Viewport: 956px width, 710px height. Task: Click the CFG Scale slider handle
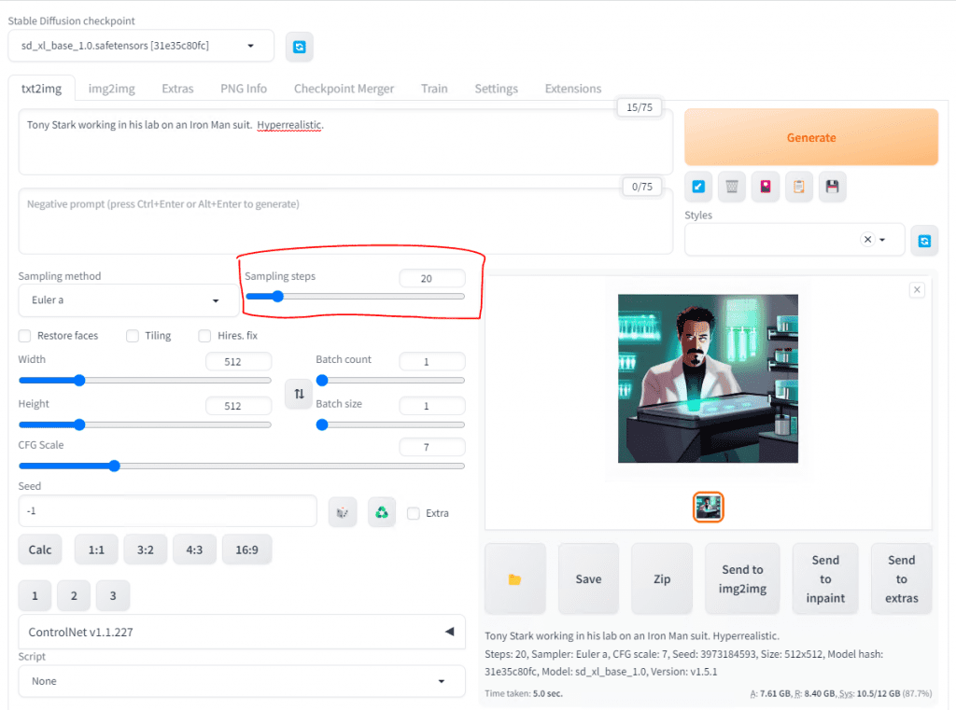pos(114,466)
